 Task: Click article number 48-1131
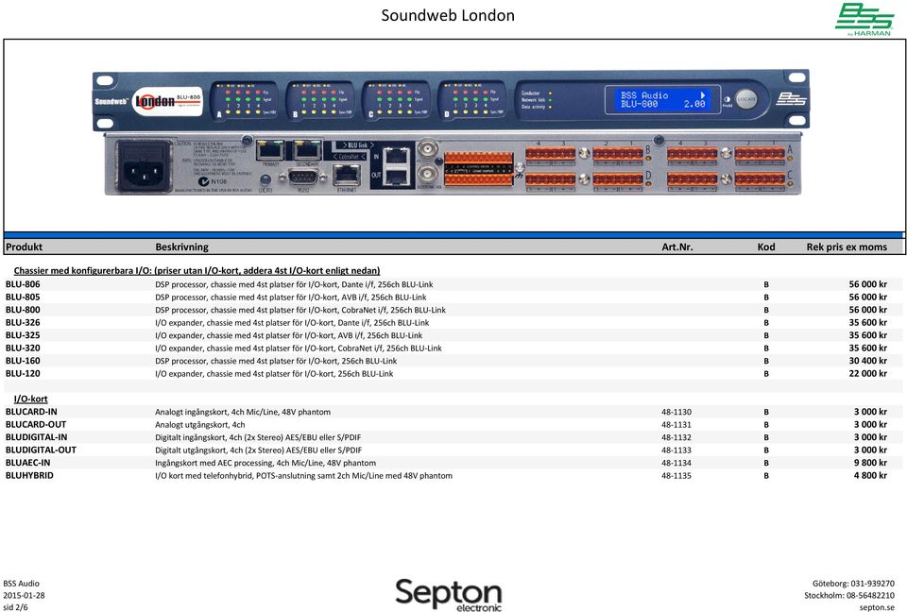tap(676, 425)
